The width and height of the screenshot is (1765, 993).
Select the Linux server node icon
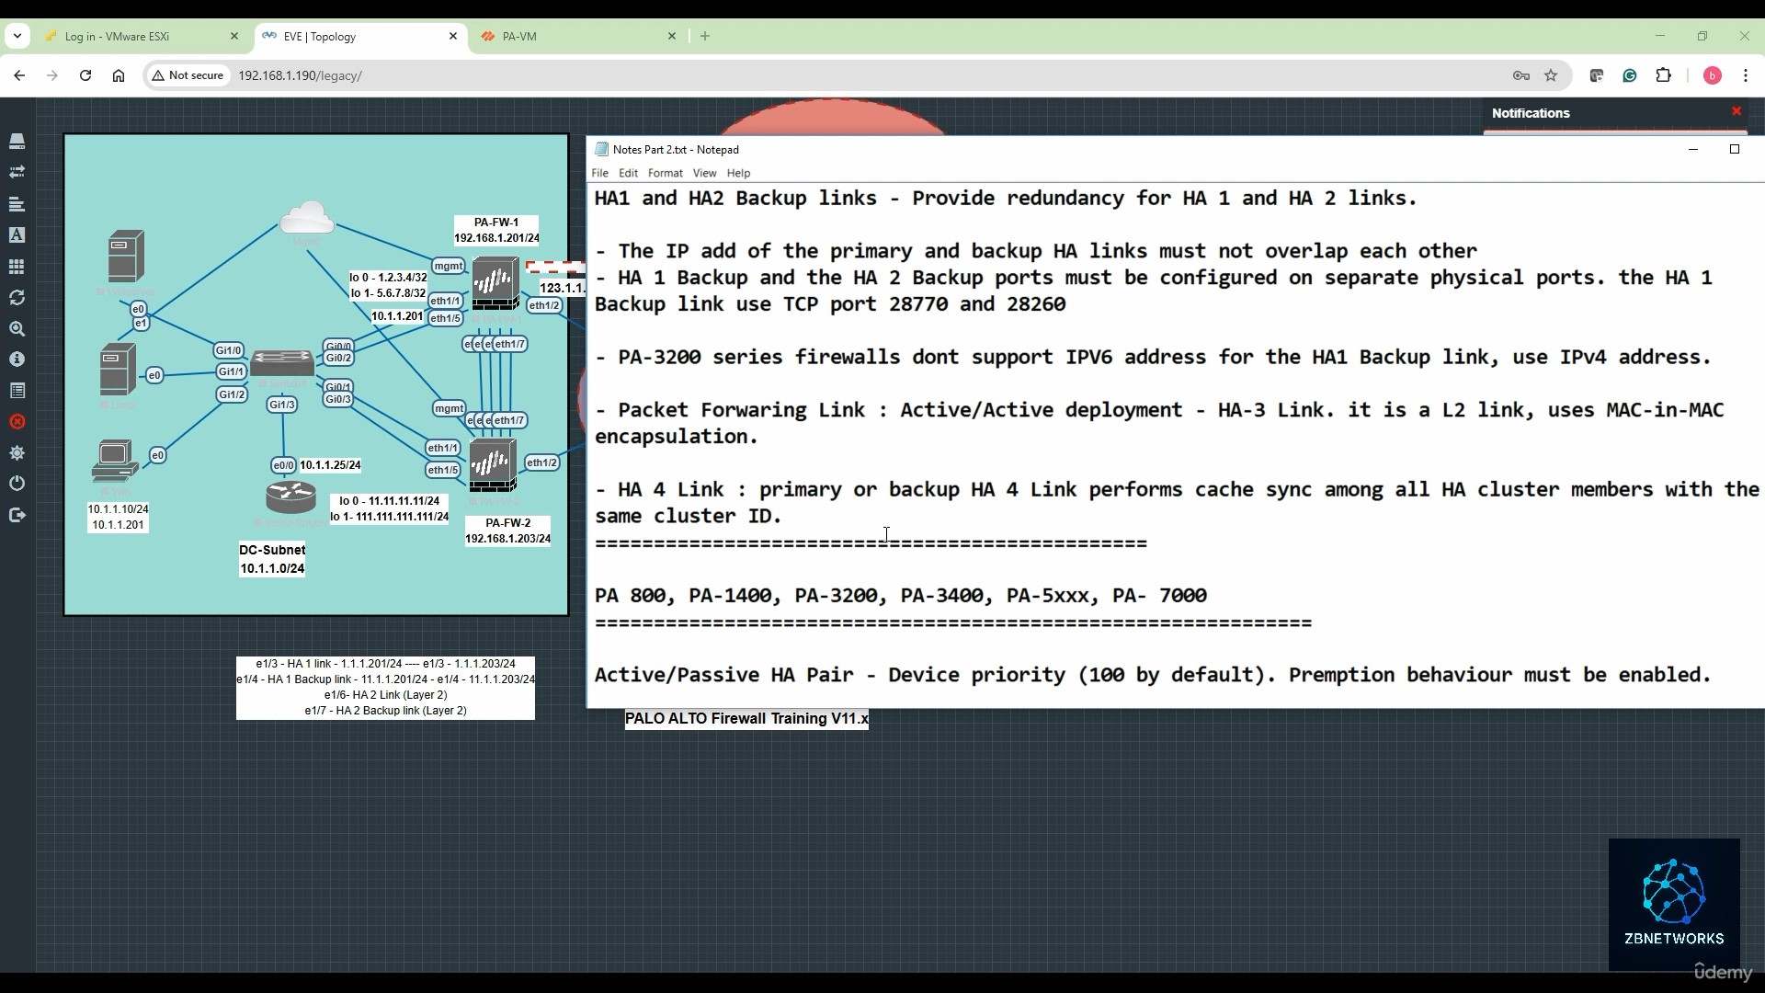click(118, 369)
